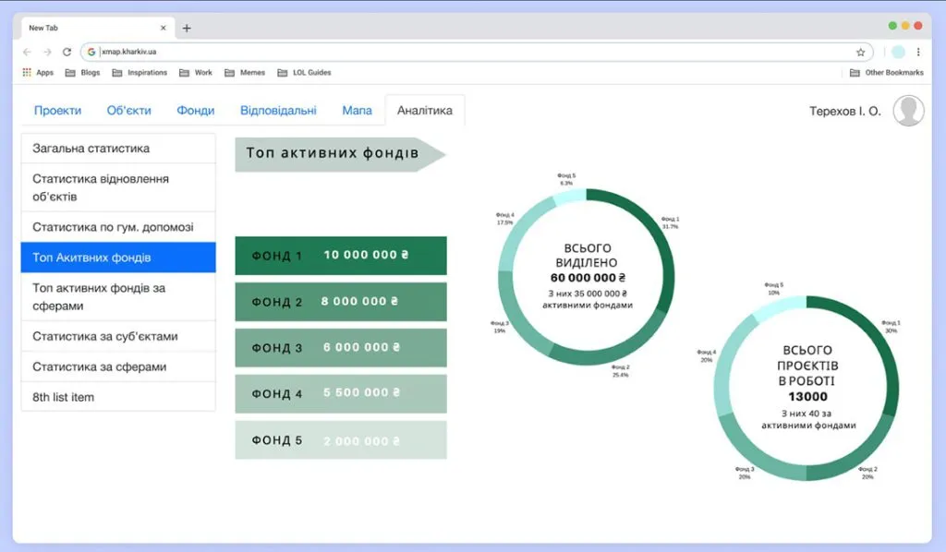This screenshot has width=946, height=552.
Task: Click the user avatar icon
Action: [x=908, y=111]
